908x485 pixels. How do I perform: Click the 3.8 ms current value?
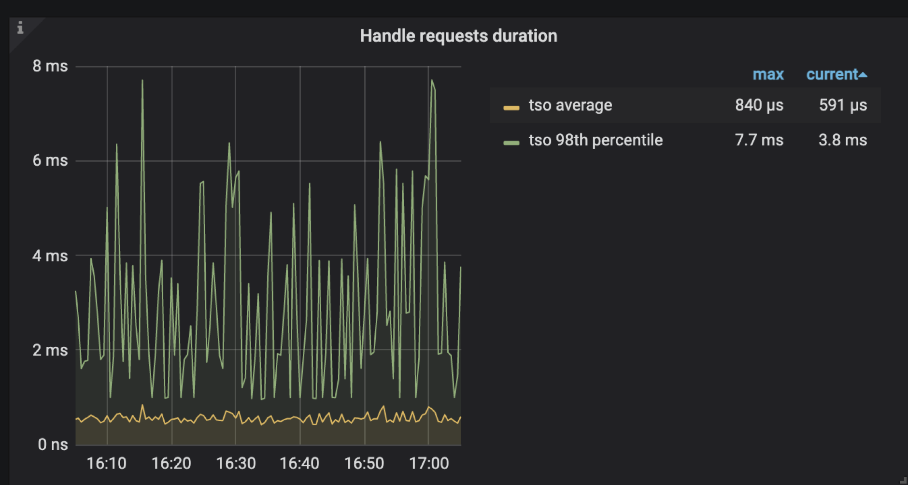843,140
